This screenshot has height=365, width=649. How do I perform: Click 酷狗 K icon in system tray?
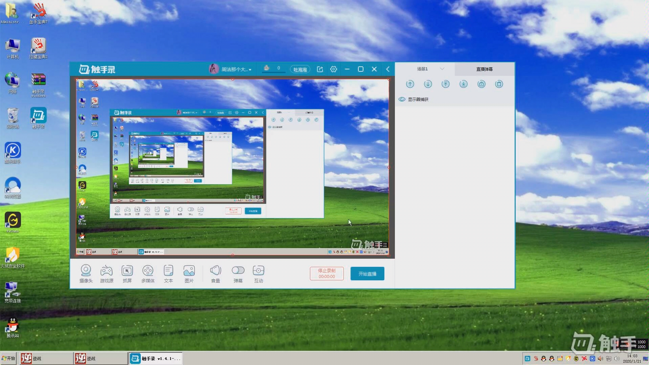pos(592,359)
